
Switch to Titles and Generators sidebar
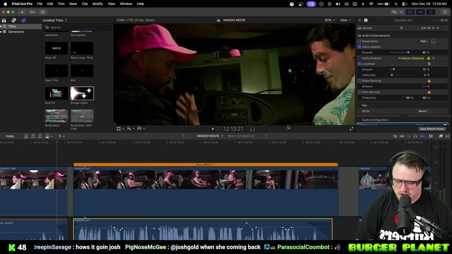click(24, 20)
